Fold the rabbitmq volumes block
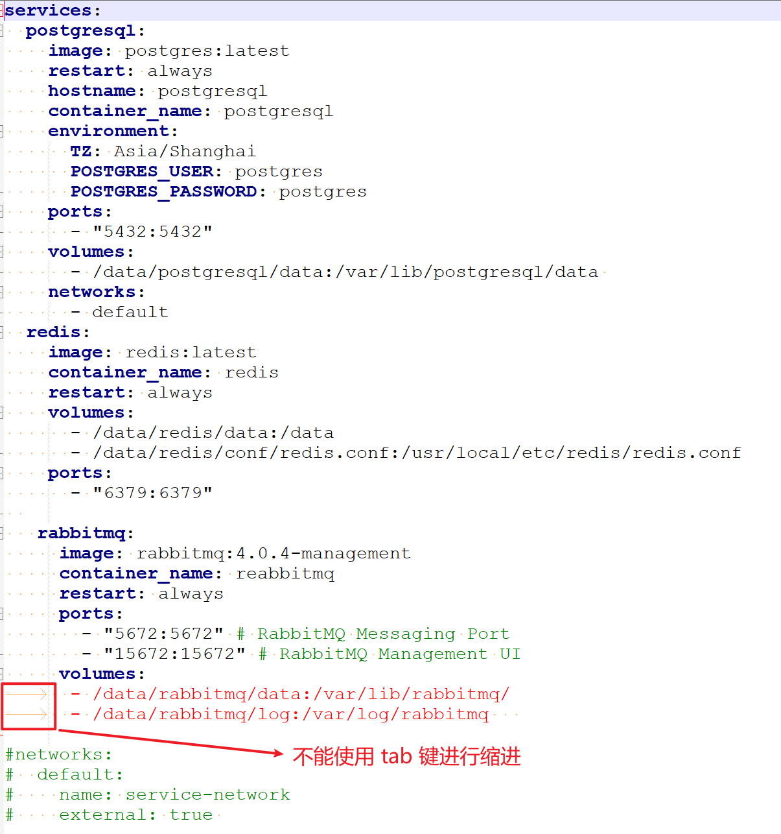 coord(2,674)
